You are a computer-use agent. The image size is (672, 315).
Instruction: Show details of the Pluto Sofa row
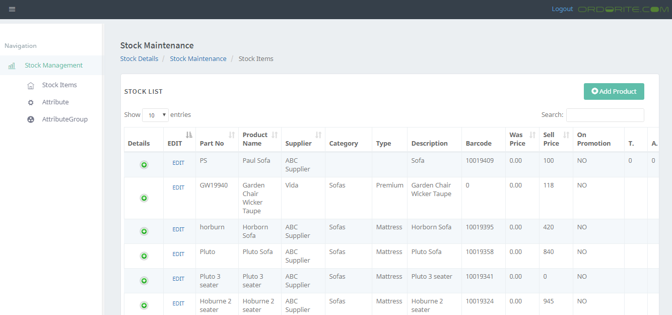point(144,256)
